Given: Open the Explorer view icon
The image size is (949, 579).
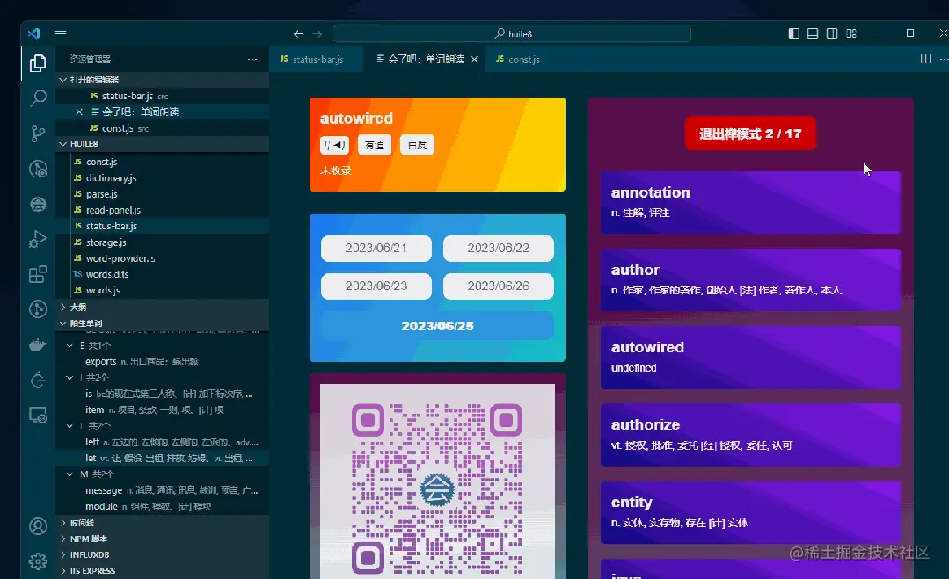Looking at the screenshot, I should 37,63.
